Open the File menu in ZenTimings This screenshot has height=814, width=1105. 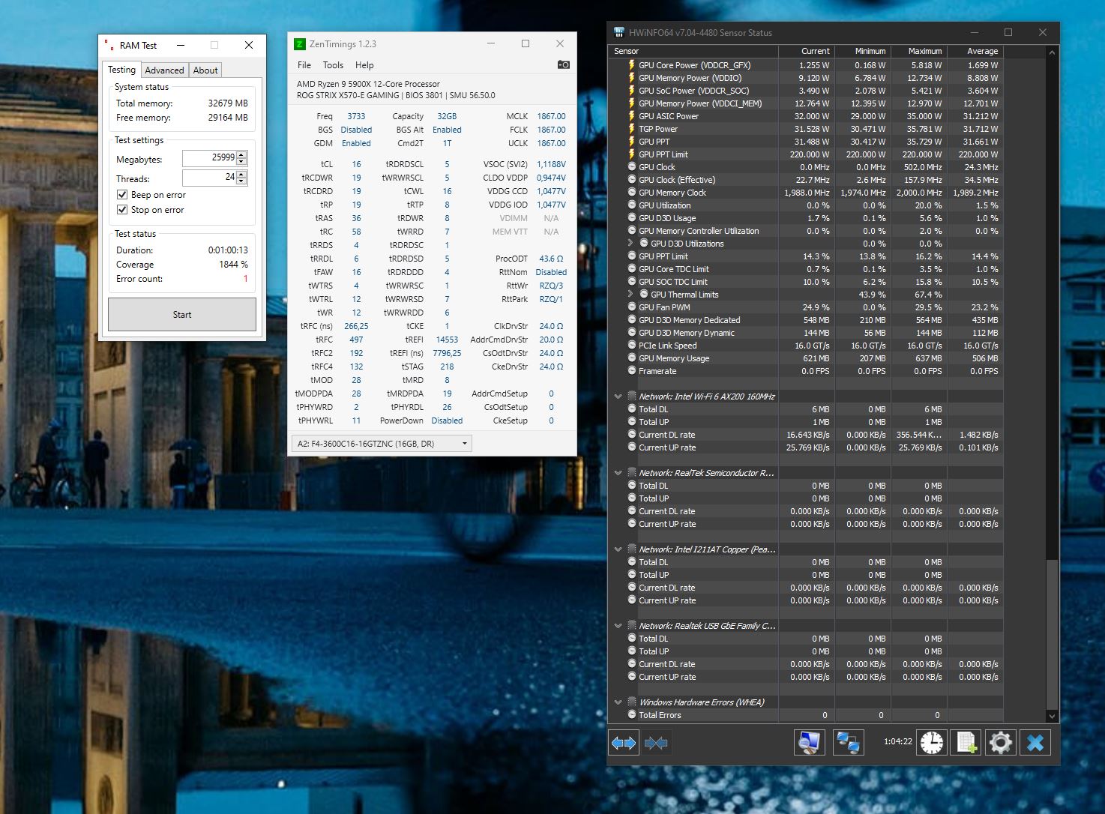[x=304, y=65]
